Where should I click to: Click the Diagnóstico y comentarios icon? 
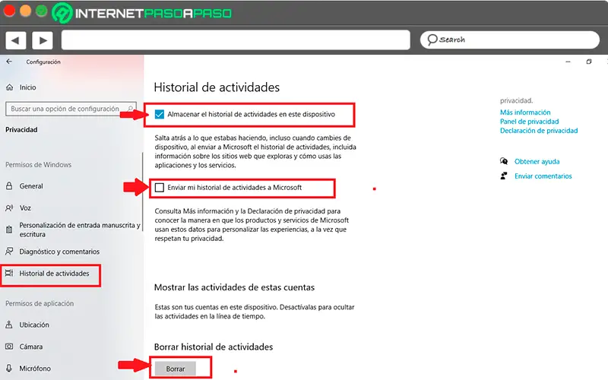tap(9, 252)
